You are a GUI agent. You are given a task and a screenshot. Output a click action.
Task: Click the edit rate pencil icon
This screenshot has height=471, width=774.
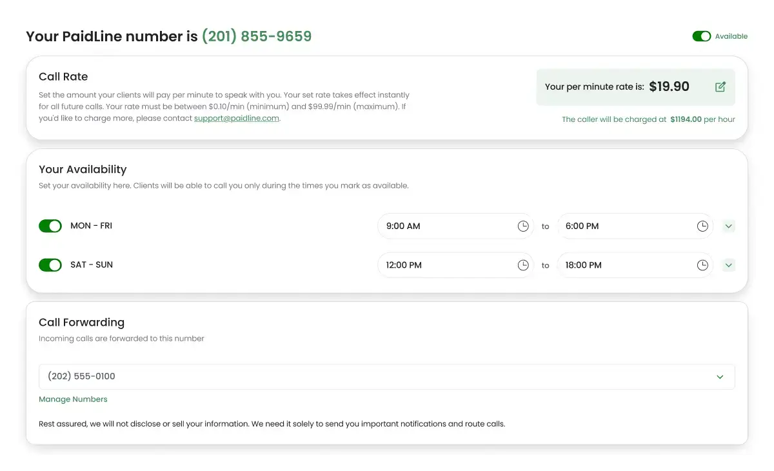click(x=720, y=87)
